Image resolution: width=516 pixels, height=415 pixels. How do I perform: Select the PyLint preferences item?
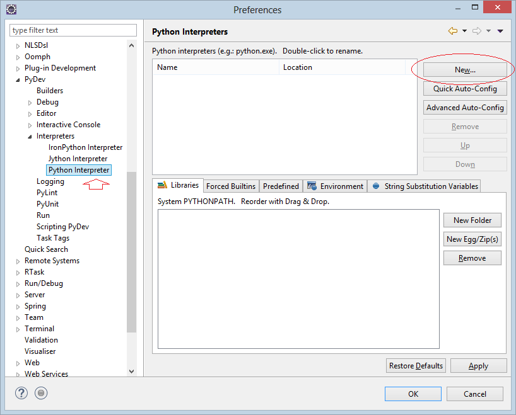point(47,193)
